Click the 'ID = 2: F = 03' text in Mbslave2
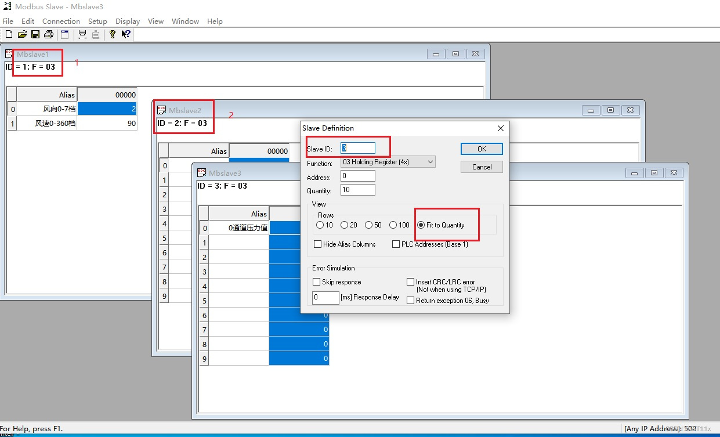Image resolution: width=720 pixels, height=437 pixels. [182, 123]
